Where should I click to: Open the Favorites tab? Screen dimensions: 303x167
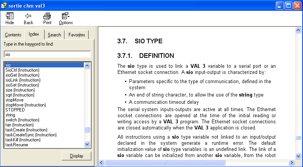coord(77,35)
